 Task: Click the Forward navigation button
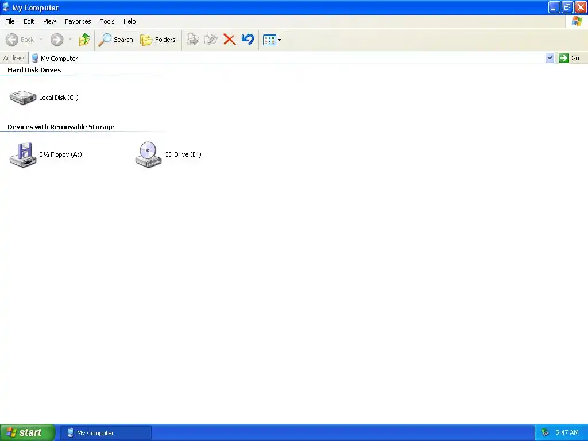57,40
